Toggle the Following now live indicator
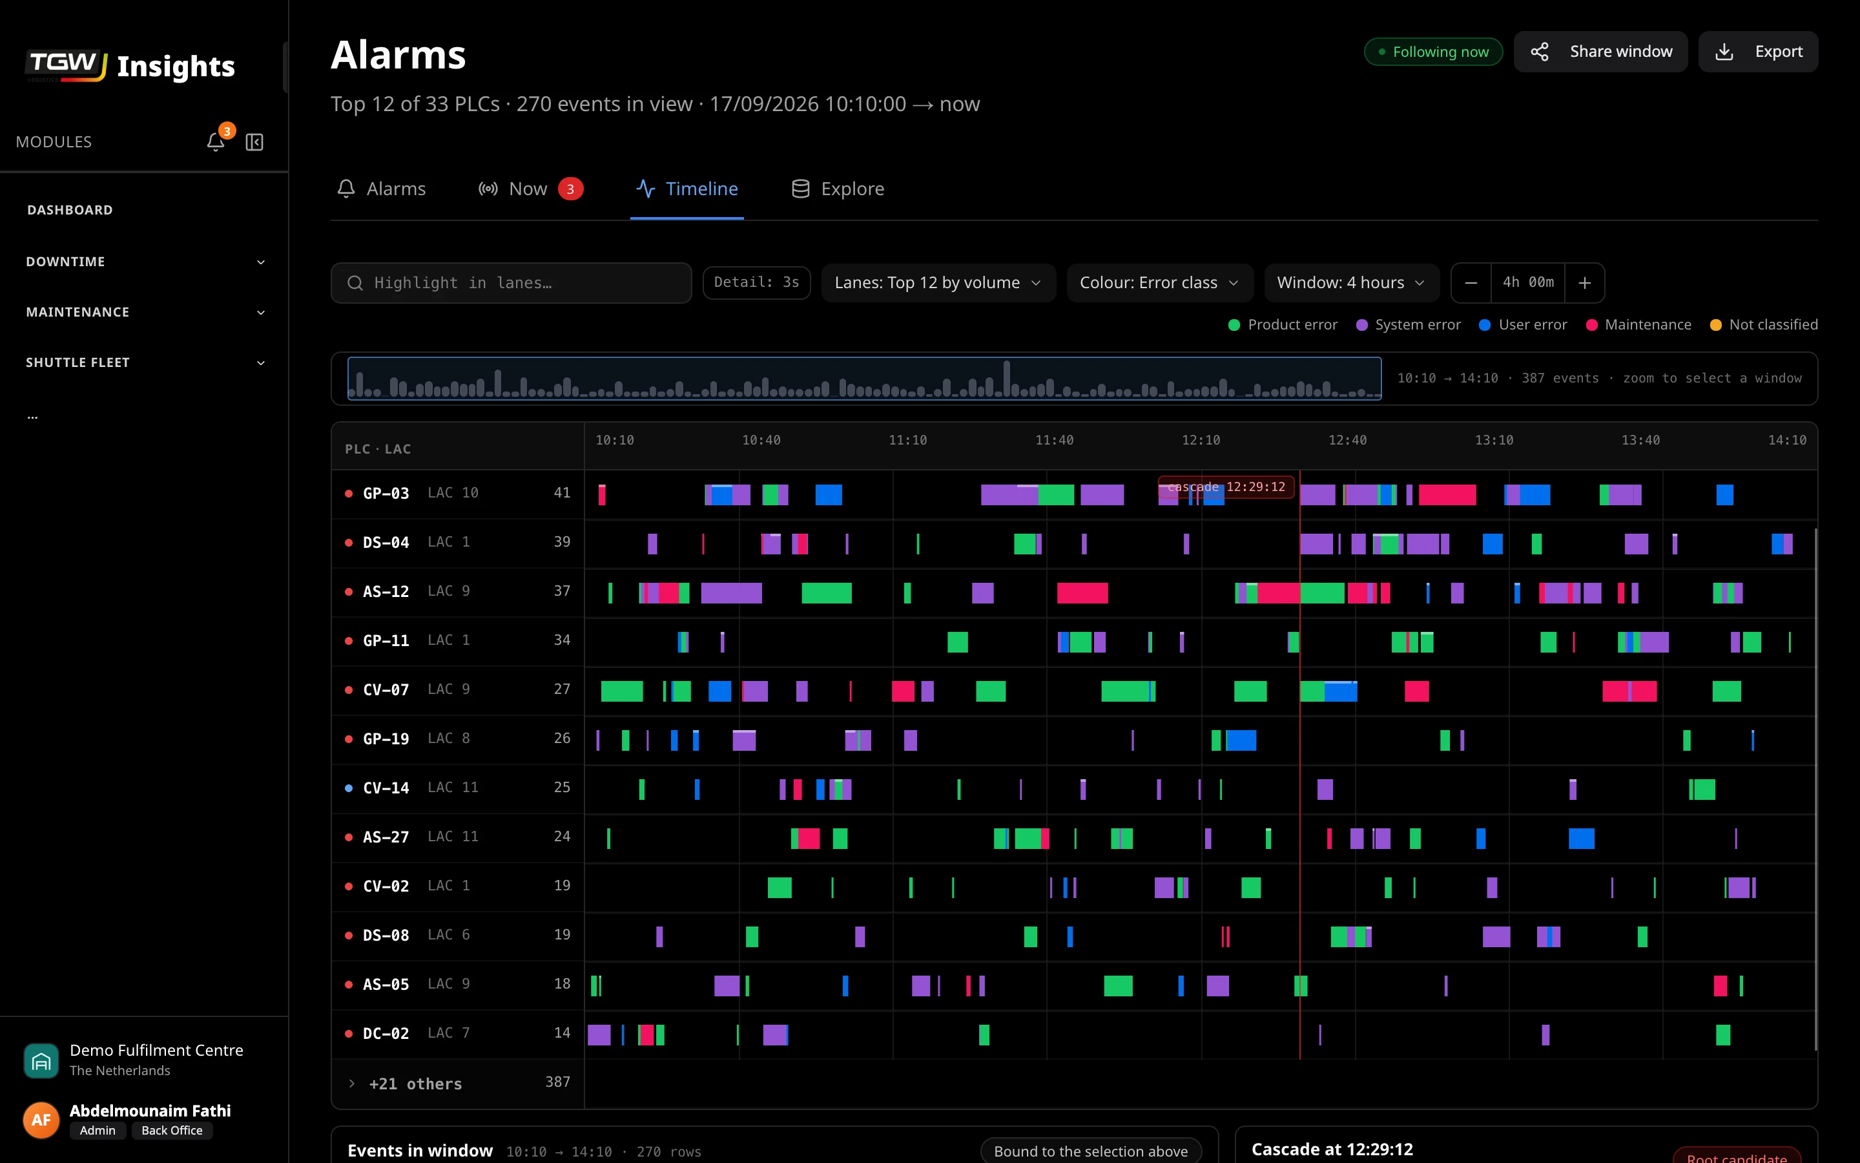This screenshot has width=1860, height=1163. 1434,52
